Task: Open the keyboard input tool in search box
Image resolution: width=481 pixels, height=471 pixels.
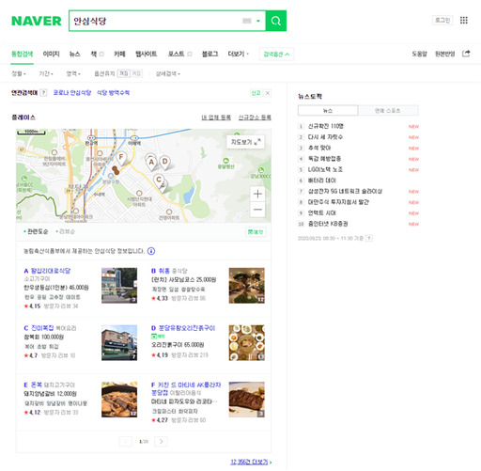Action: point(247,21)
